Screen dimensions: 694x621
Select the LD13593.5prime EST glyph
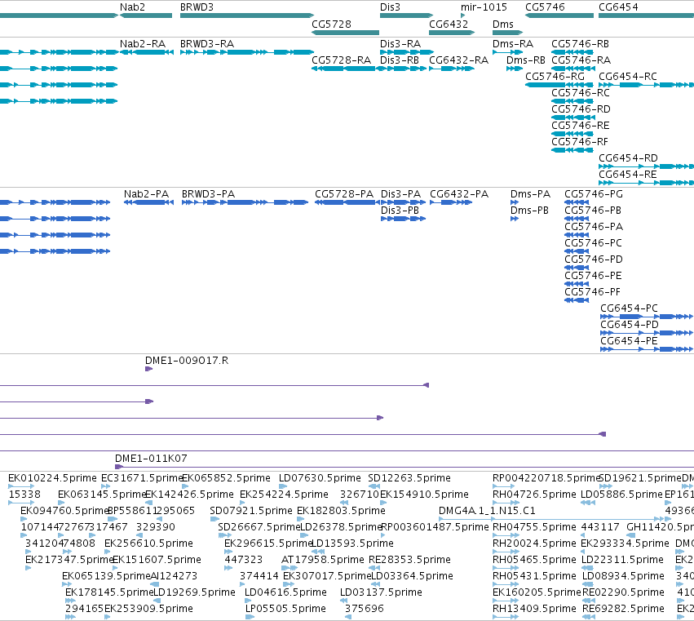[318, 552]
